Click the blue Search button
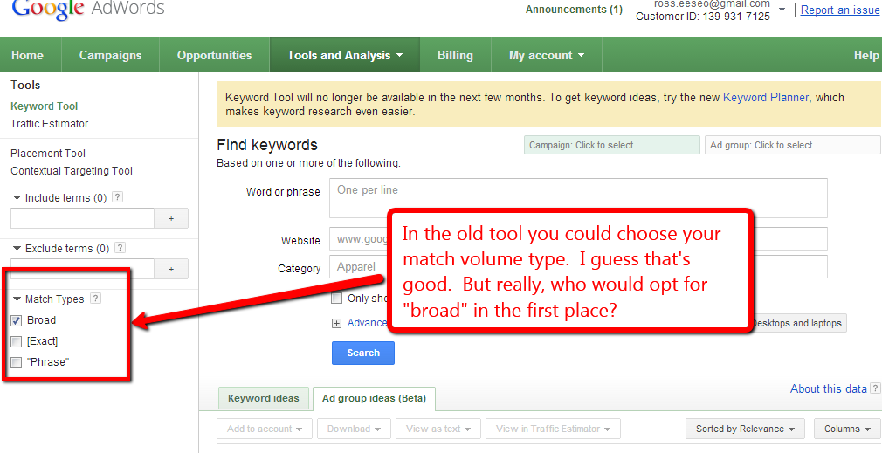Image resolution: width=882 pixels, height=453 pixels. [x=363, y=353]
